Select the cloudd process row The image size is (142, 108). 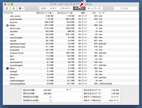[x=71, y=40]
